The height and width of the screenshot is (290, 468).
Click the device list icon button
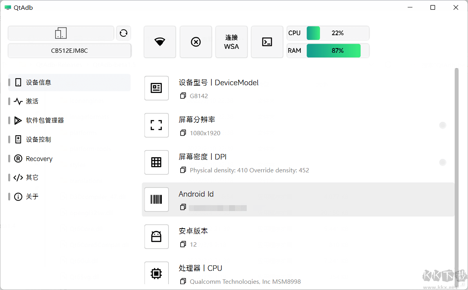click(61, 33)
